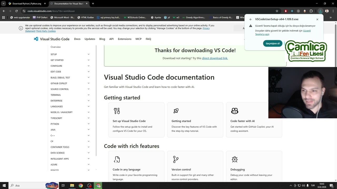This screenshot has height=189, width=337.
Task: Switch to the Download Python tab
Action: pos(27,4)
